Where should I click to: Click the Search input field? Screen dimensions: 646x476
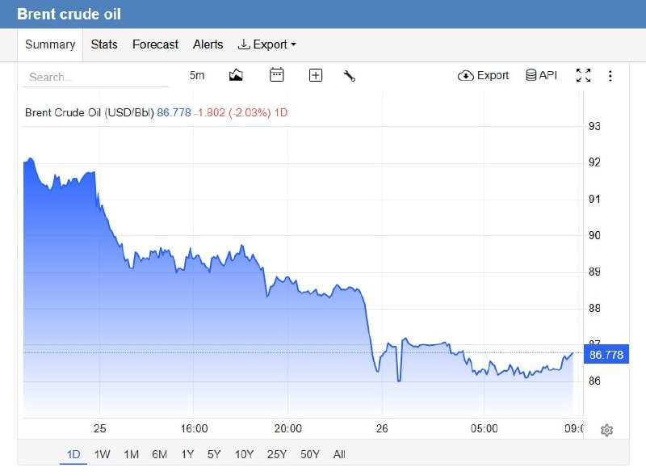pyautogui.click(x=96, y=77)
